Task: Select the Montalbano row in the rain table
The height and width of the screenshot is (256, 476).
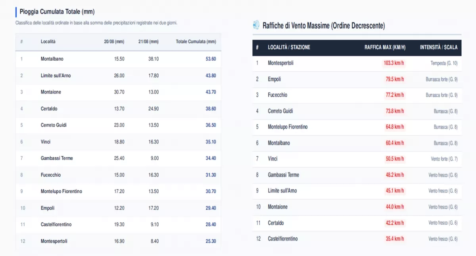Action: point(118,59)
